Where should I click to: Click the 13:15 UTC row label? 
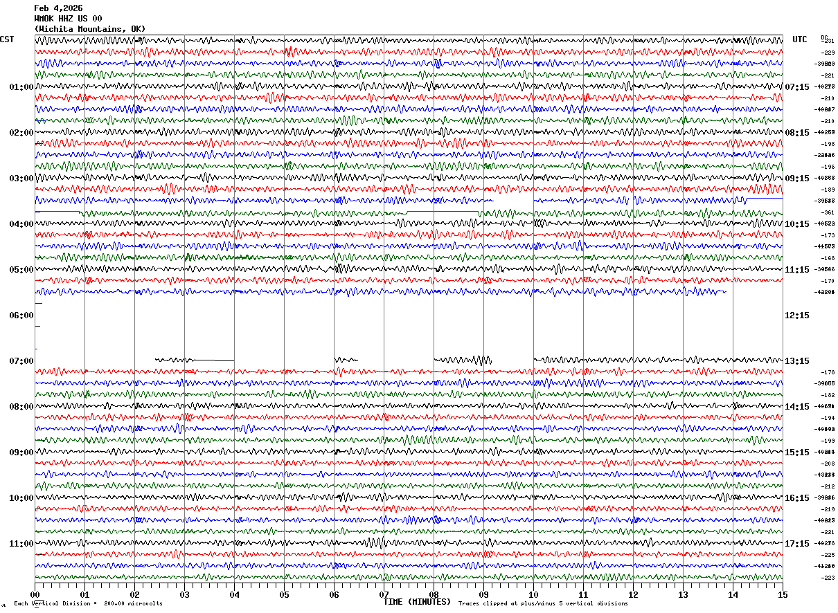click(x=797, y=361)
